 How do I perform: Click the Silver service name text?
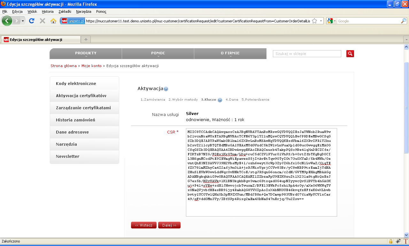[x=192, y=114]
